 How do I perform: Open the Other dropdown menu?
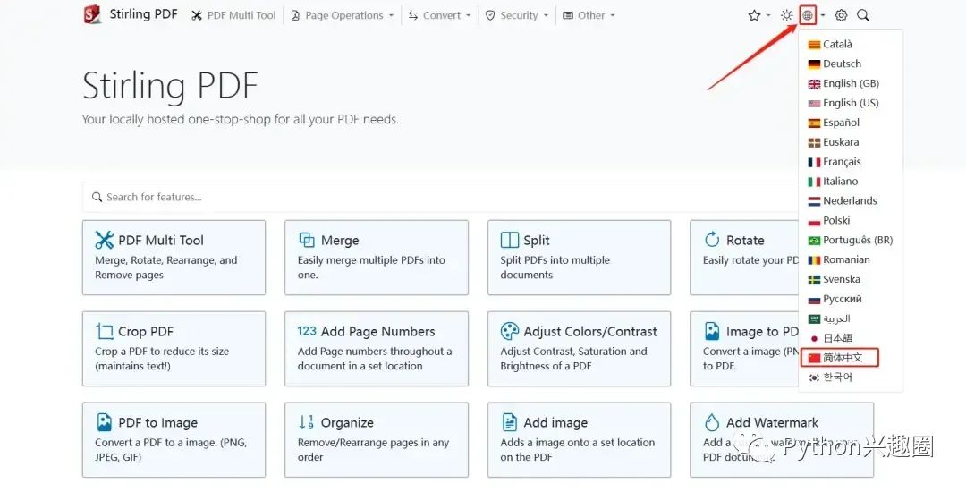coord(590,15)
